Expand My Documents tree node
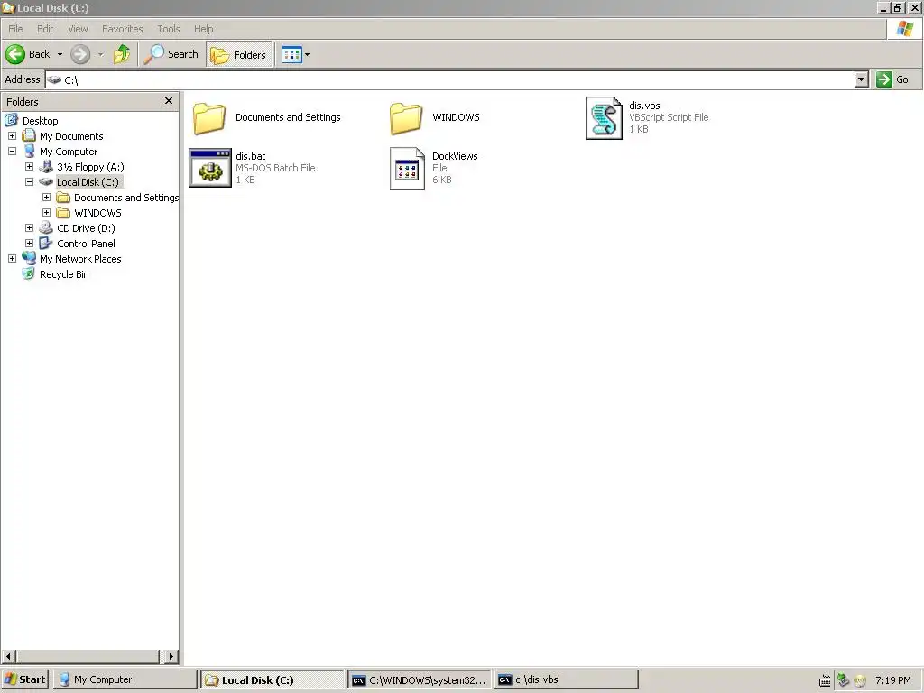 [x=12, y=135]
